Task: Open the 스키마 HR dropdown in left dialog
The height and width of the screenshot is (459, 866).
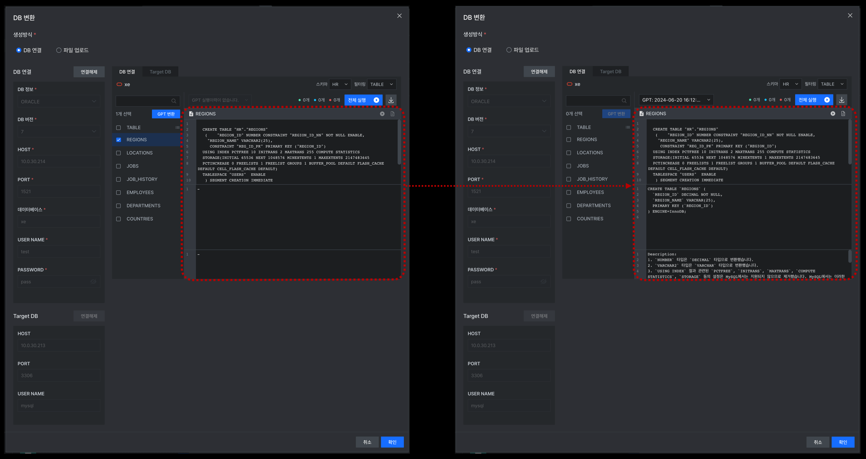Action: [340, 84]
